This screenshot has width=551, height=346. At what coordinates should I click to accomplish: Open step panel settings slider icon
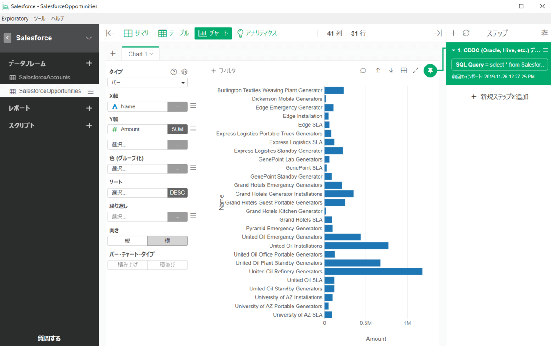pos(545,33)
